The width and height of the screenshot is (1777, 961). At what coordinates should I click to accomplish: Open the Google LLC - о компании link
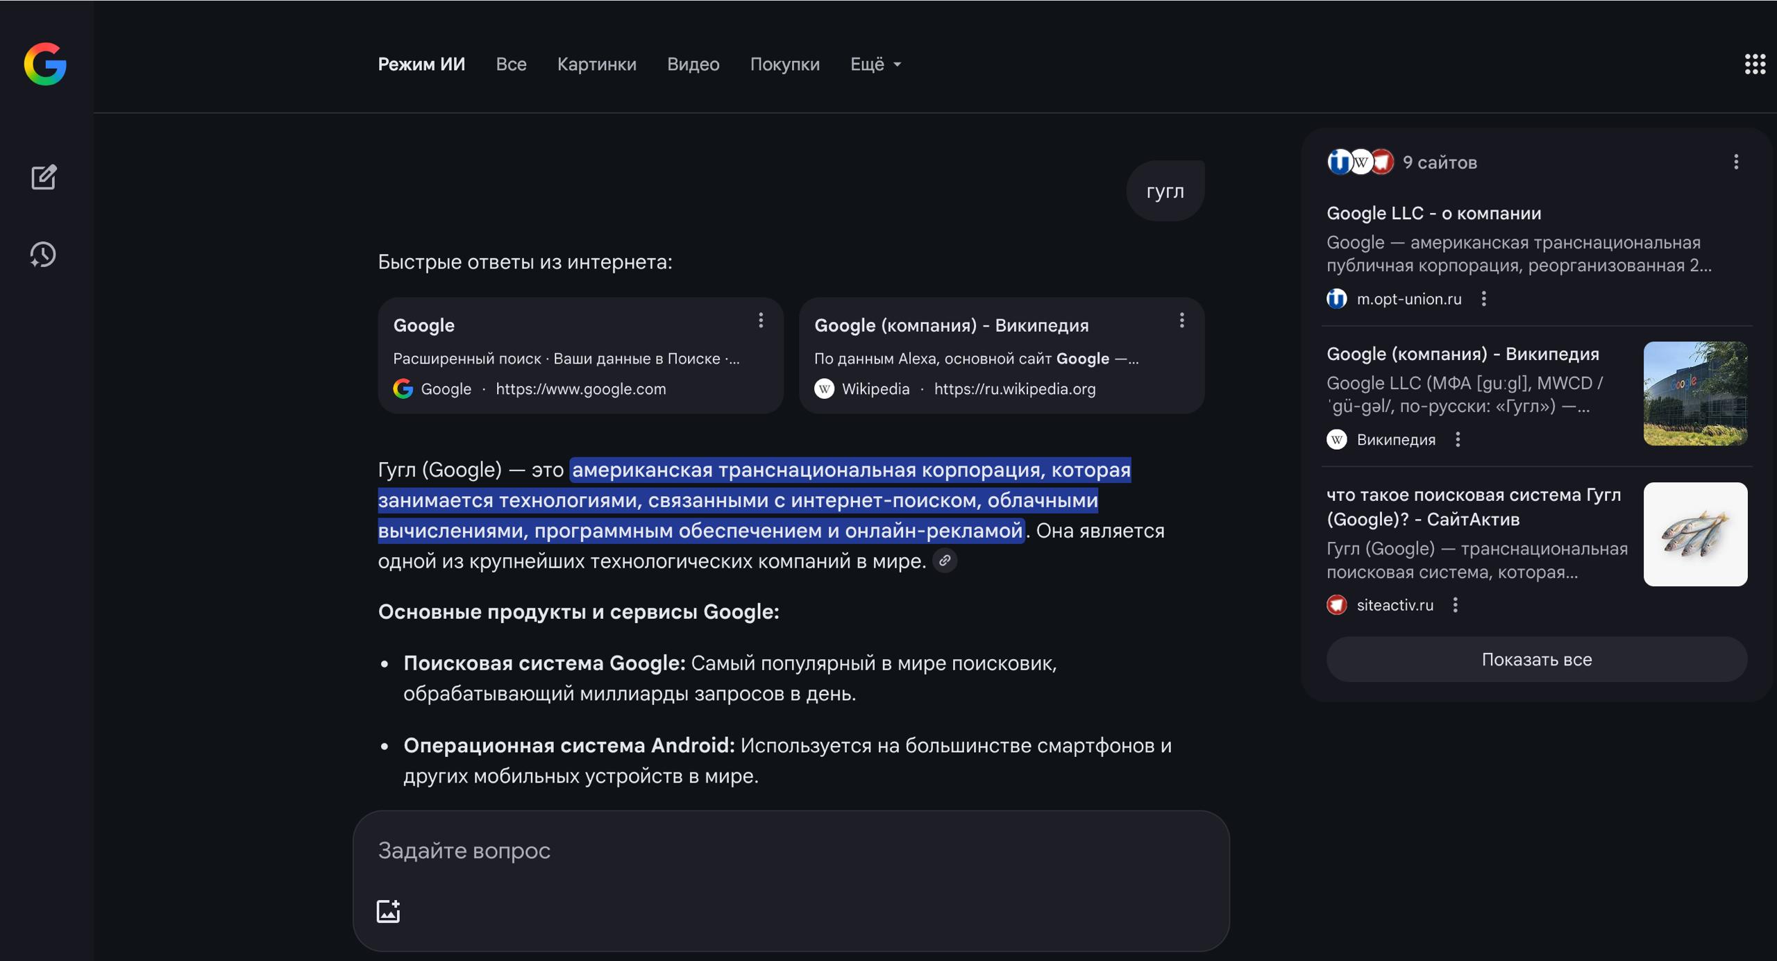pos(1433,213)
